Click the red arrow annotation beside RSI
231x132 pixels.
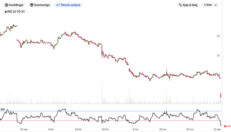point(227,126)
